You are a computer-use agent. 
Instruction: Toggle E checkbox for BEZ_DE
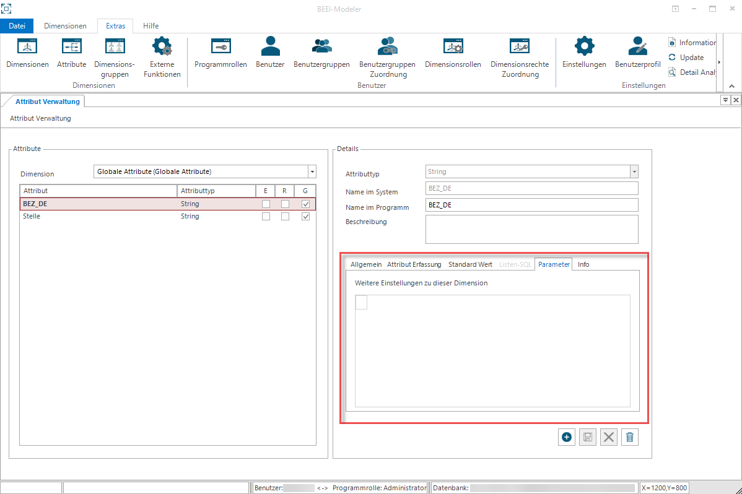266,204
